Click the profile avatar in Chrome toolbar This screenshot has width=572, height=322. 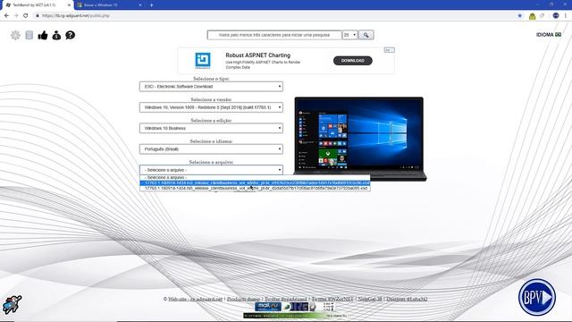(556, 16)
